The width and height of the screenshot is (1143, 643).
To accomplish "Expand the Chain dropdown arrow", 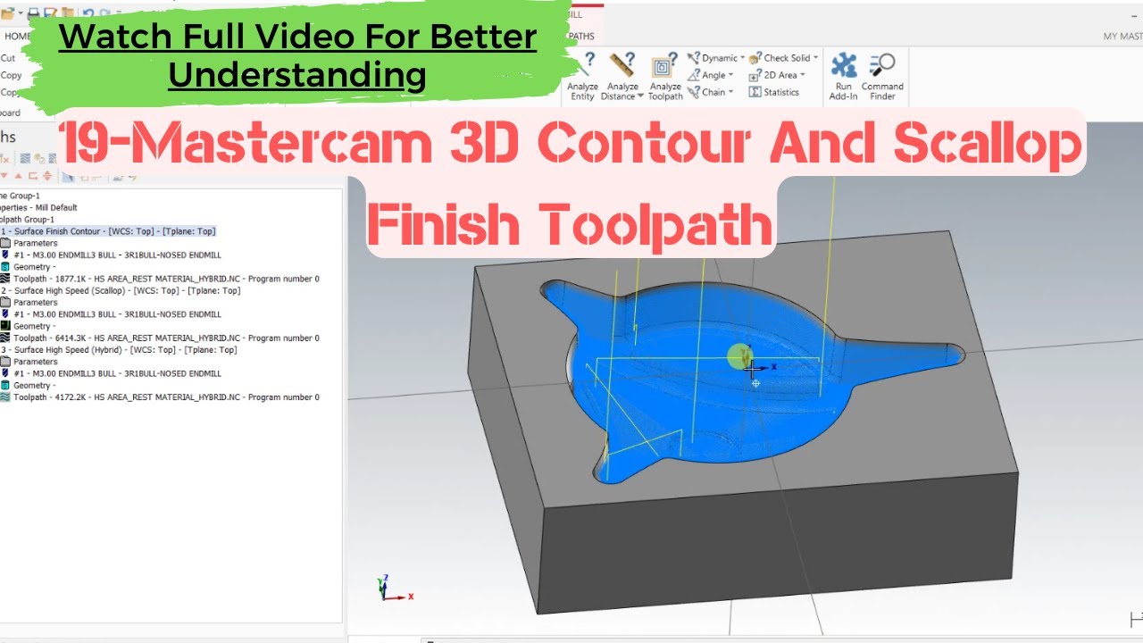I will click(x=730, y=92).
